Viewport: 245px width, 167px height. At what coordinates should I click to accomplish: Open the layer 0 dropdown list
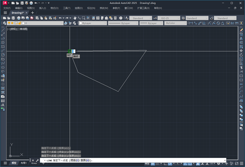click(x=35, y=23)
